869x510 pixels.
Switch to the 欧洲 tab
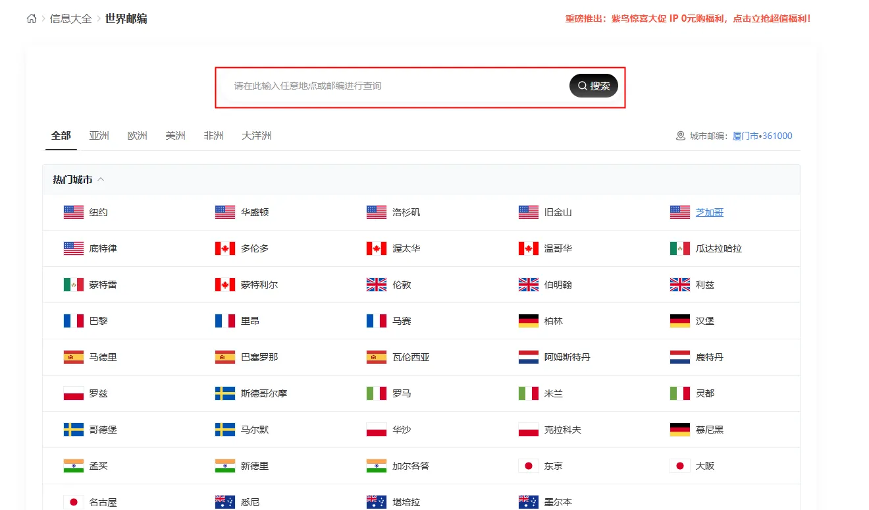(138, 136)
